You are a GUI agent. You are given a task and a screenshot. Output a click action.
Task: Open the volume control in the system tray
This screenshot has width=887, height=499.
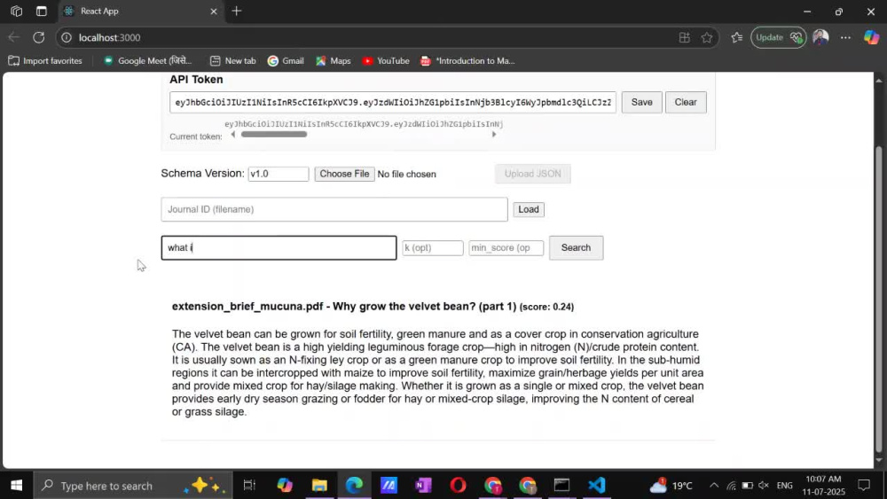764,485
